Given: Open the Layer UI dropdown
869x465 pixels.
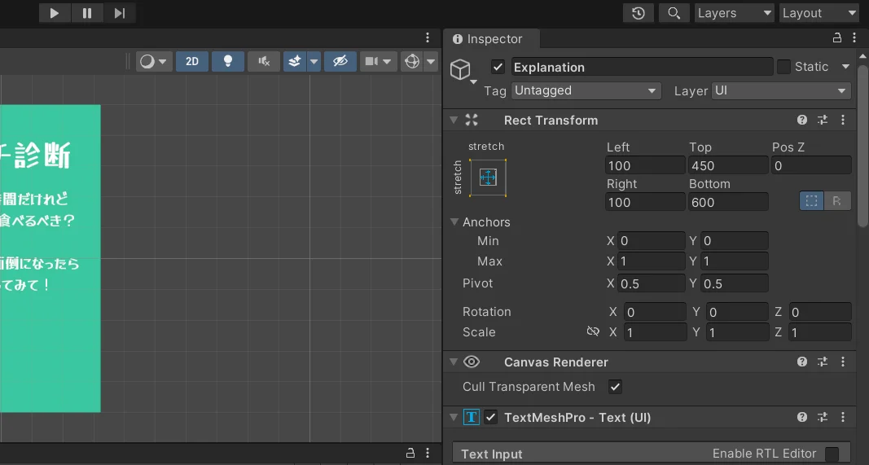Looking at the screenshot, I should [x=781, y=90].
